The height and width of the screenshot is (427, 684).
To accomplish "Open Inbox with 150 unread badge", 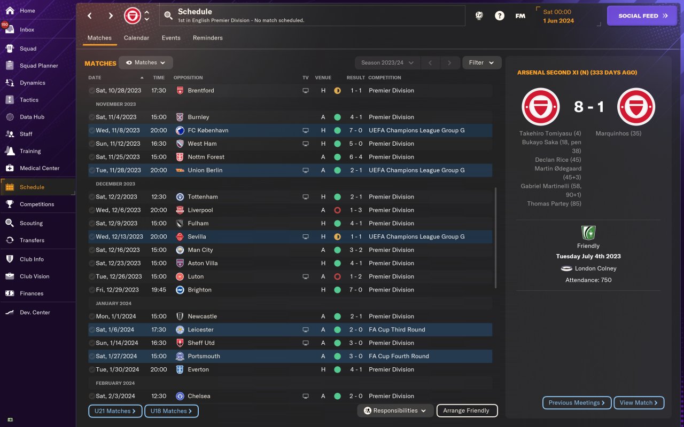I will (x=10, y=29).
